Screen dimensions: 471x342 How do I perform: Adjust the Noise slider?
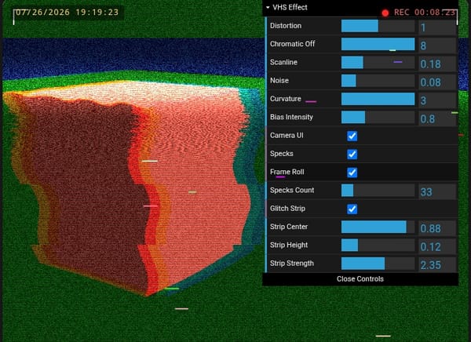(x=378, y=81)
